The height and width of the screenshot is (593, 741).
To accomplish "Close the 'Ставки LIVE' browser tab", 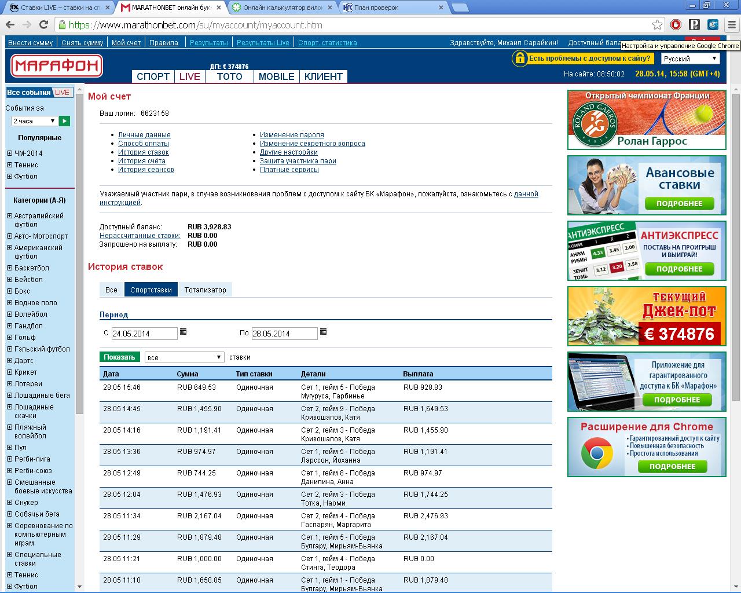I will [108, 8].
